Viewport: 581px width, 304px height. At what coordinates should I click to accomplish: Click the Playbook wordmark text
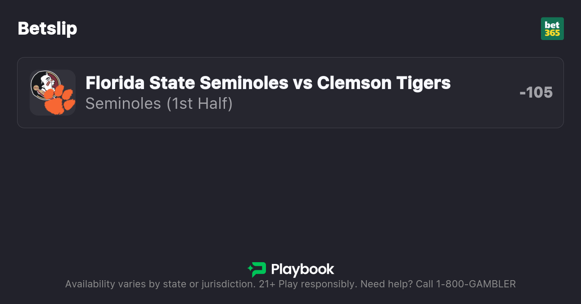(x=302, y=269)
